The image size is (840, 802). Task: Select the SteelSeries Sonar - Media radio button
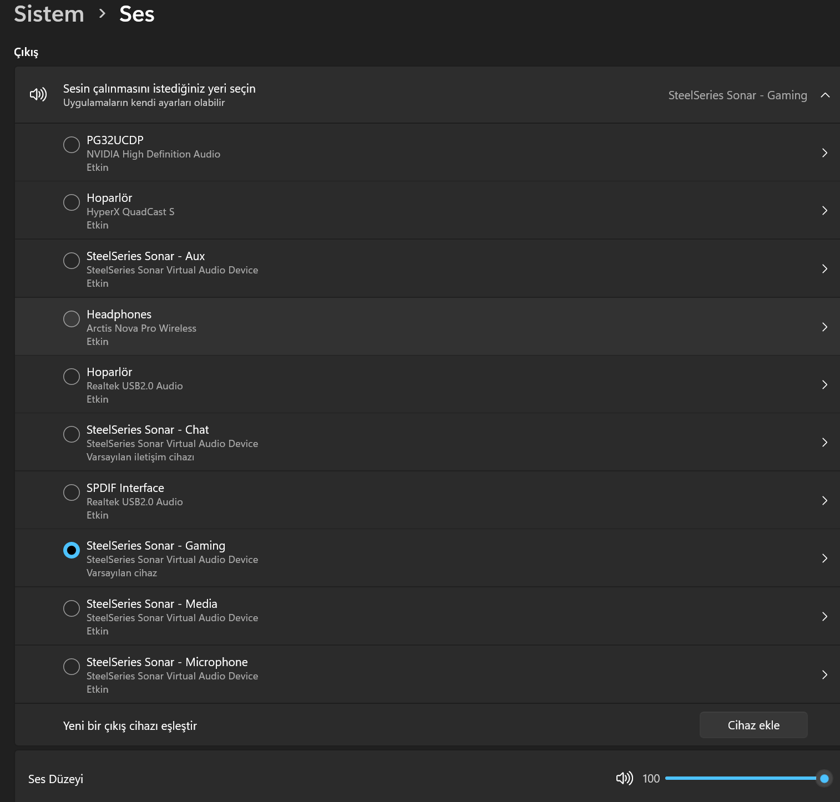(72, 608)
